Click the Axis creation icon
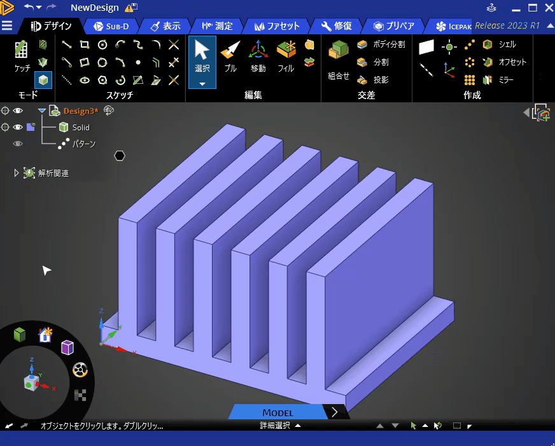The height and width of the screenshot is (446, 555). click(x=426, y=70)
